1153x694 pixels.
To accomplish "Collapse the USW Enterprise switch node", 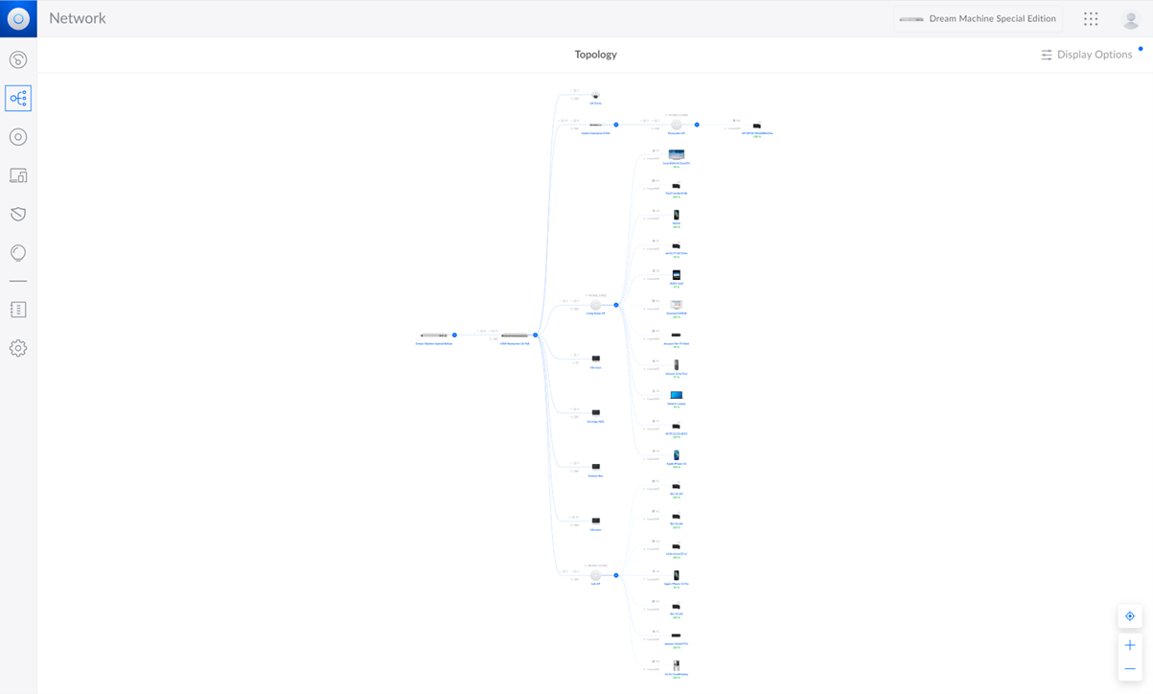I will pyautogui.click(x=536, y=335).
